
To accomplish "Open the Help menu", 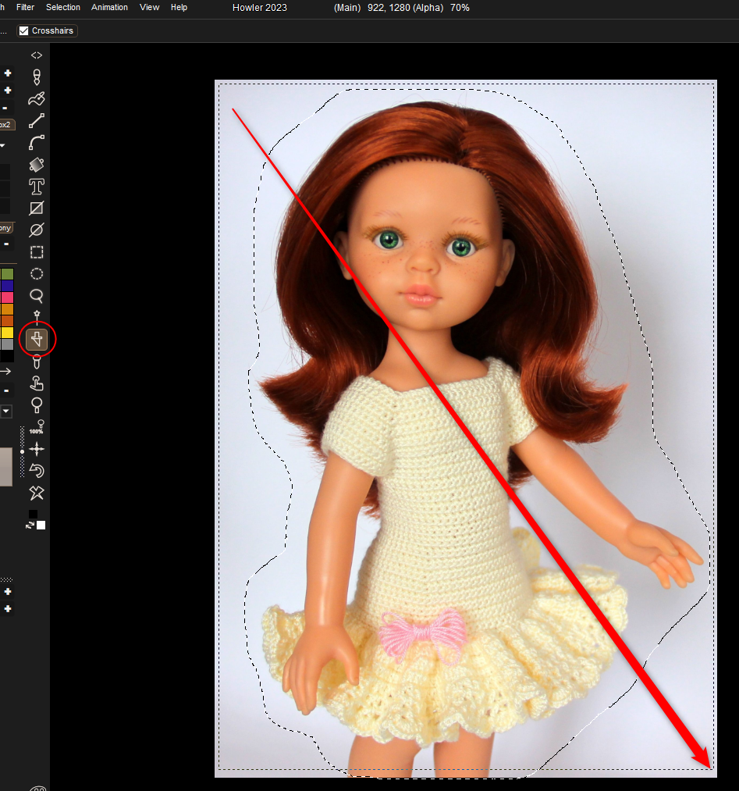I will tap(179, 7).
